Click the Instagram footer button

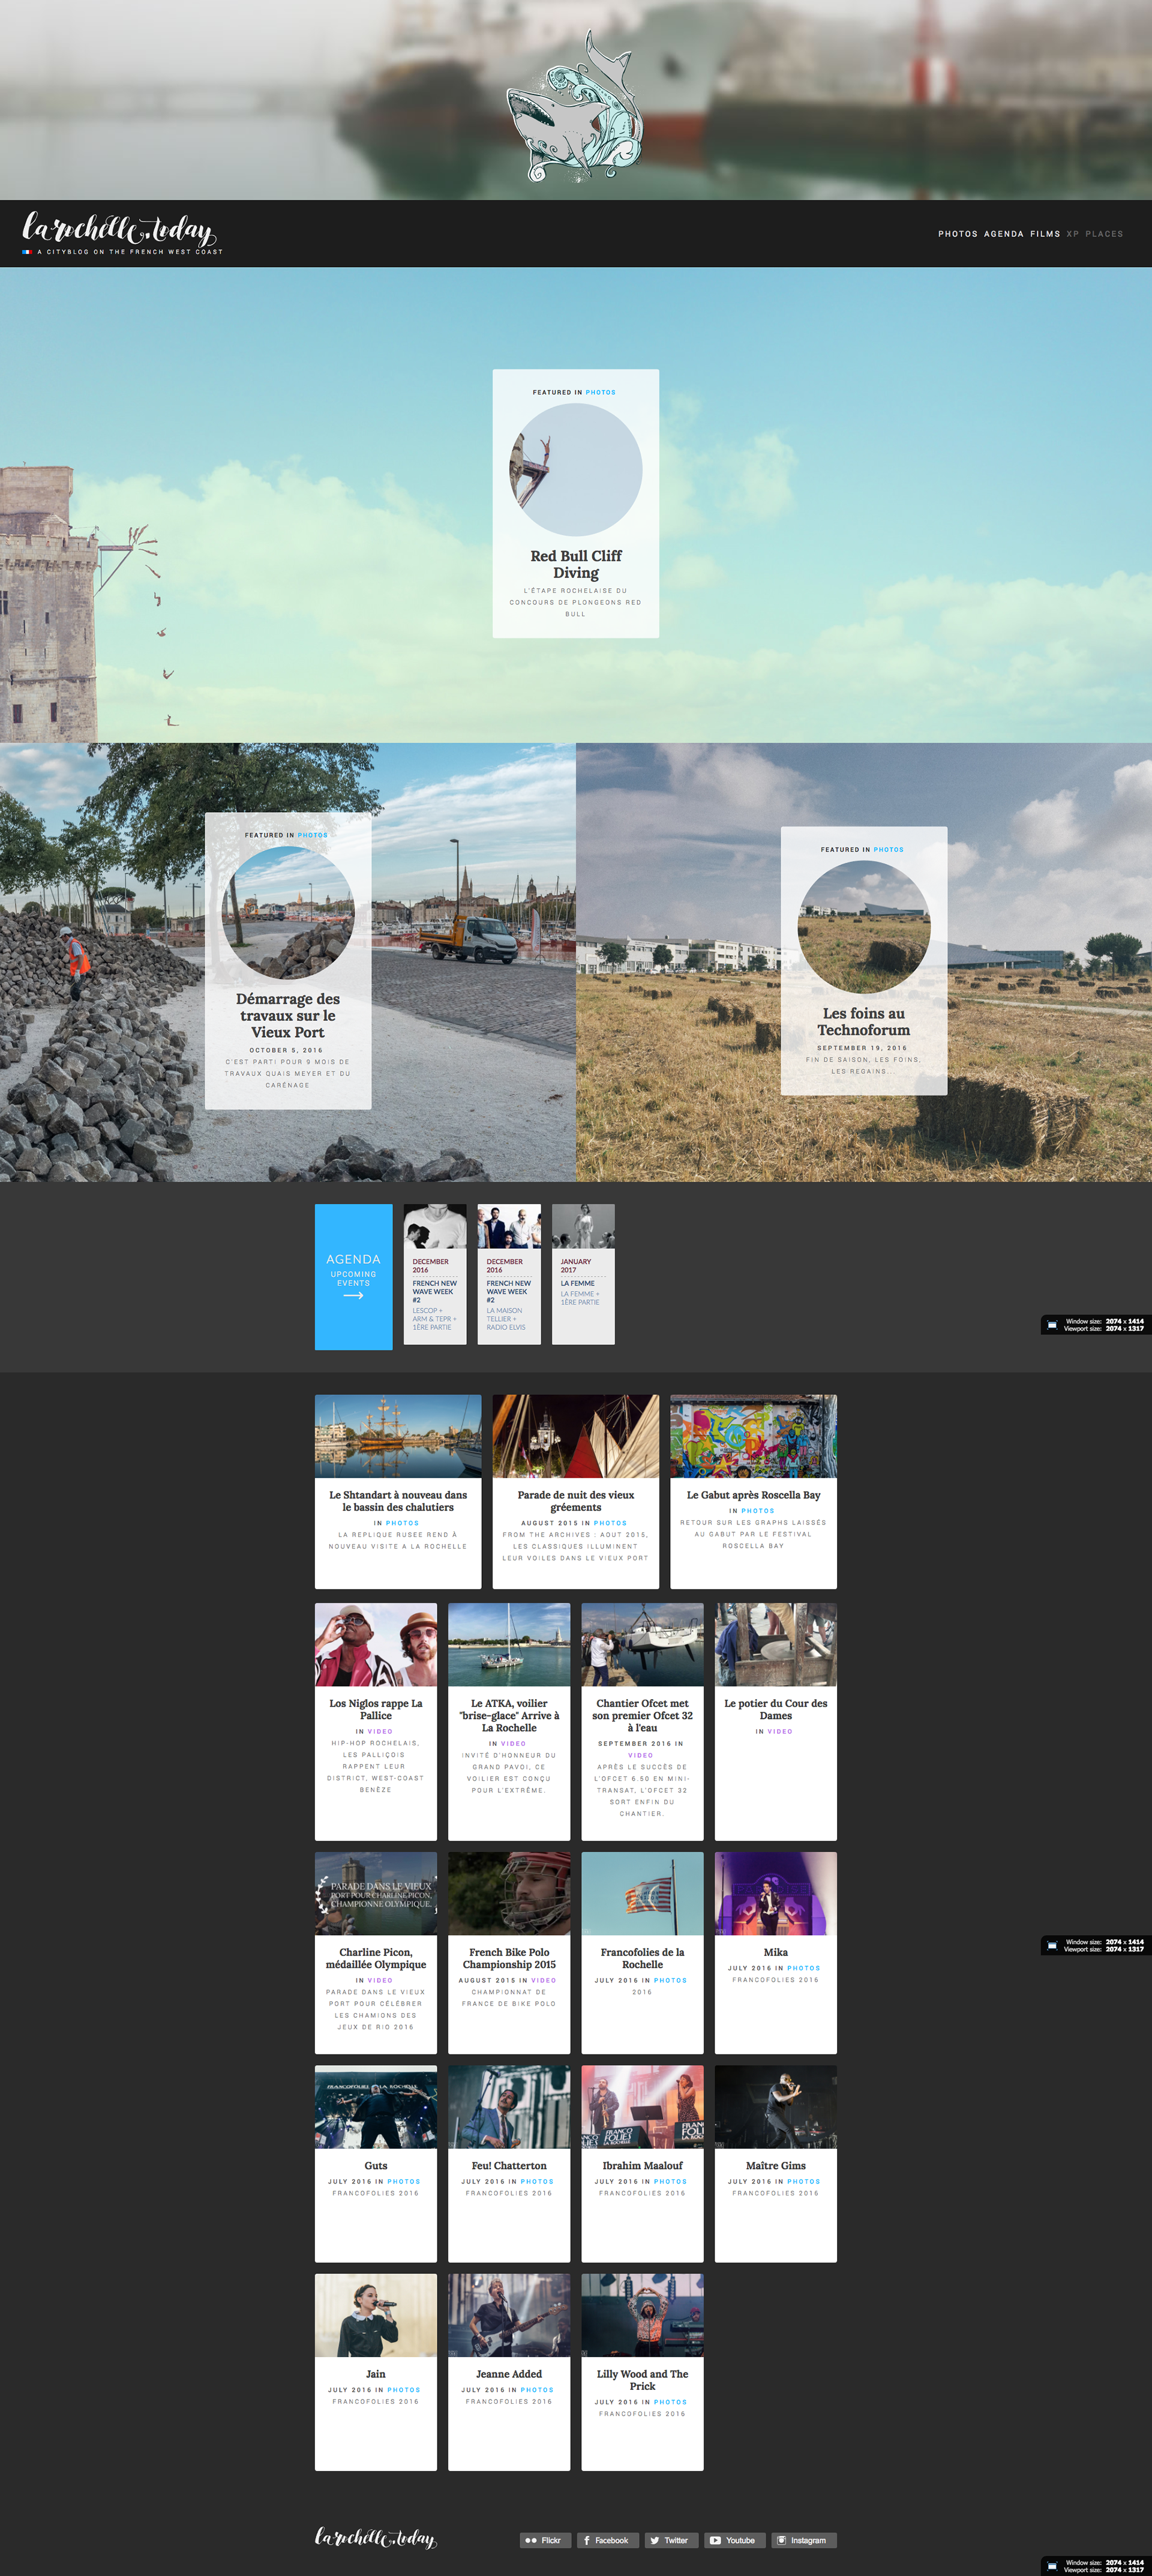[803, 2539]
